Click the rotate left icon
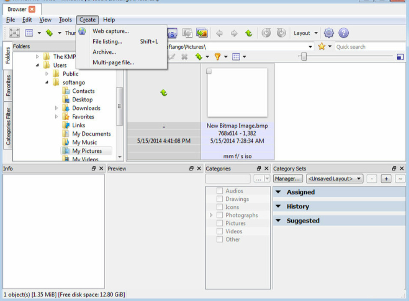Screen dimensions: 409x301 [x=266, y=33]
